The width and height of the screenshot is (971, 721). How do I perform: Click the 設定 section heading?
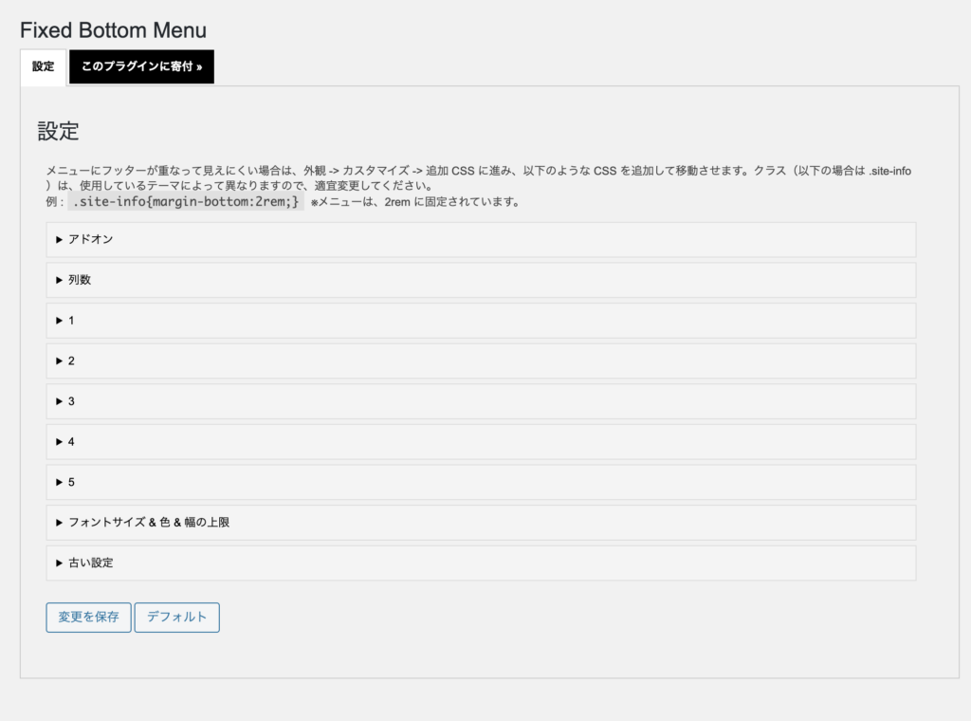(x=58, y=131)
